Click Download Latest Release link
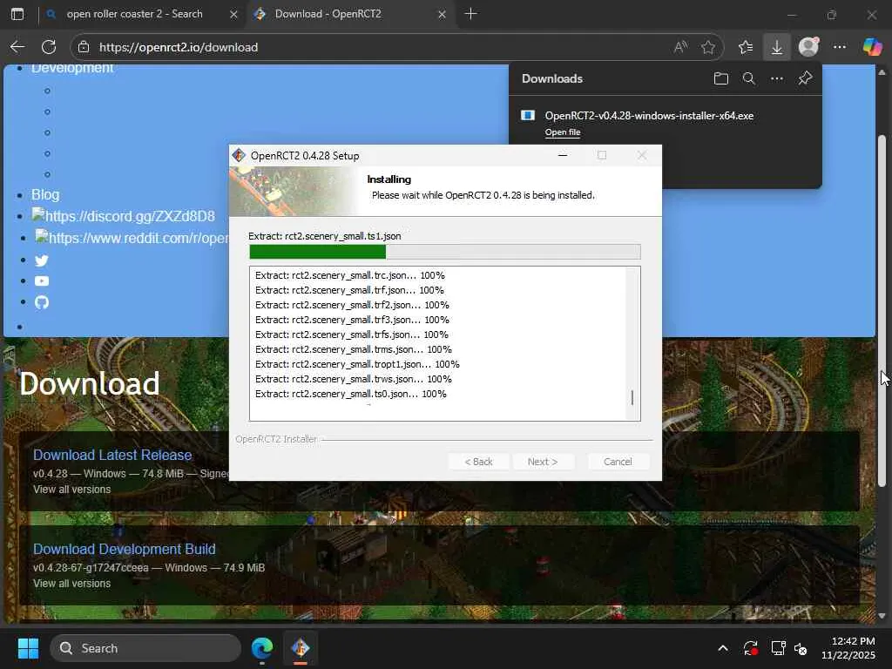 (x=112, y=455)
